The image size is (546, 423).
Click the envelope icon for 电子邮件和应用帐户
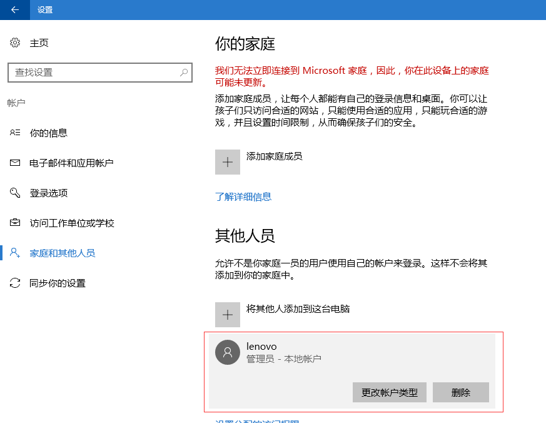point(16,163)
